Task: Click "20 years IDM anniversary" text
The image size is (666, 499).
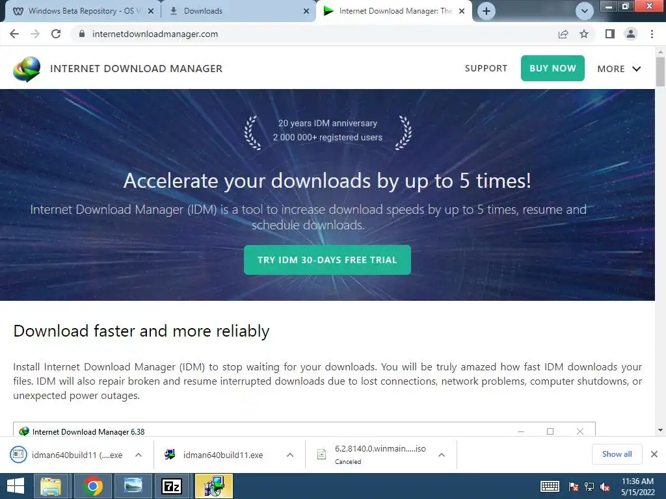Action: pos(328,123)
